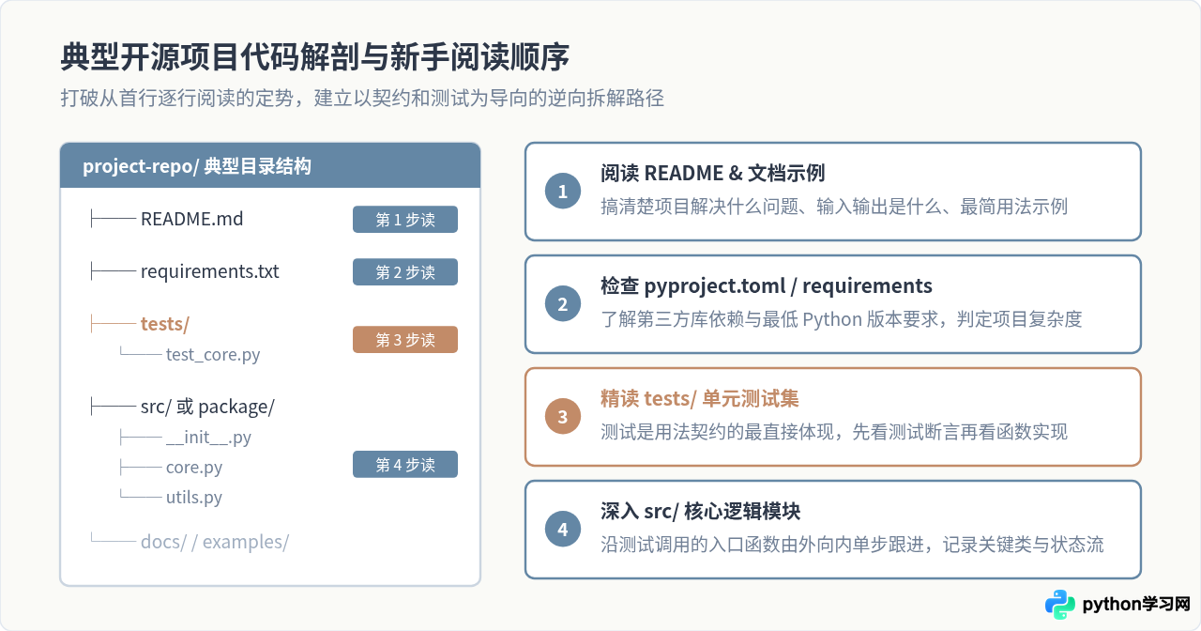Select utils.py in the tree
This screenshot has height=631, width=1201.
(193, 498)
